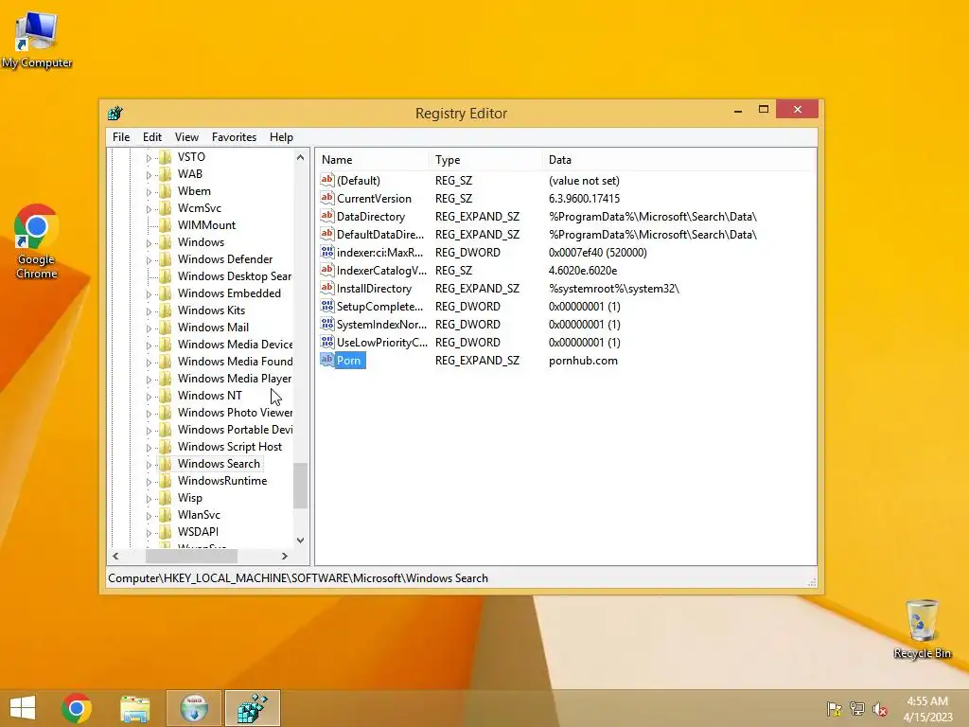The height and width of the screenshot is (727, 969).
Task: Open the View menu
Action: [186, 137]
